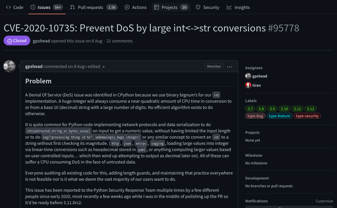Click Customize notifications link

(x=324, y=201)
